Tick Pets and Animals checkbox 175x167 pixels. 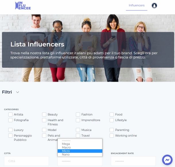(44, 135)
